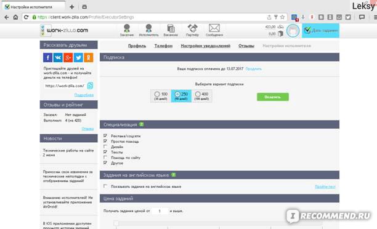Open the Профиль tab
The width and height of the screenshot is (377, 229).
click(x=137, y=46)
